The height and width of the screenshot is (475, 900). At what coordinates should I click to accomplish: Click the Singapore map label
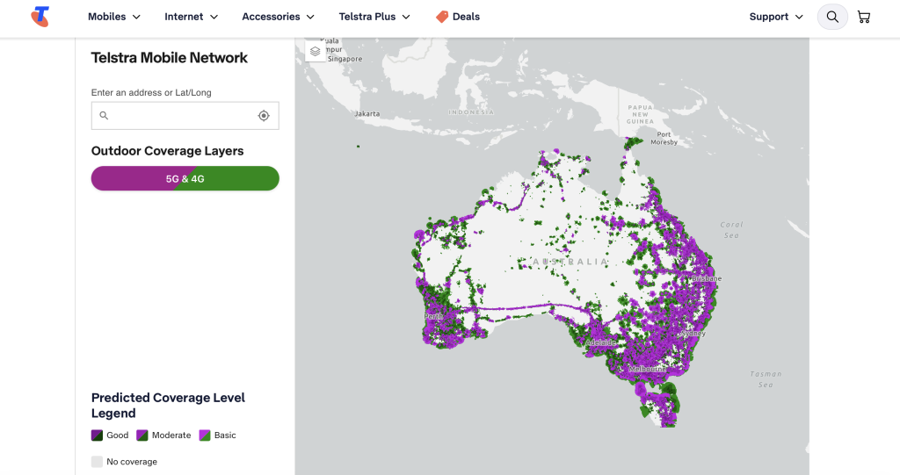pos(345,59)
